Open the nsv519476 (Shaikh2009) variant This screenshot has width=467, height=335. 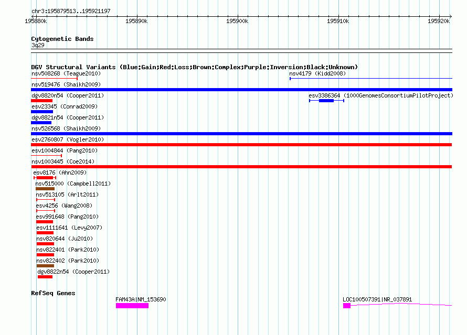[x=66, y=84]
